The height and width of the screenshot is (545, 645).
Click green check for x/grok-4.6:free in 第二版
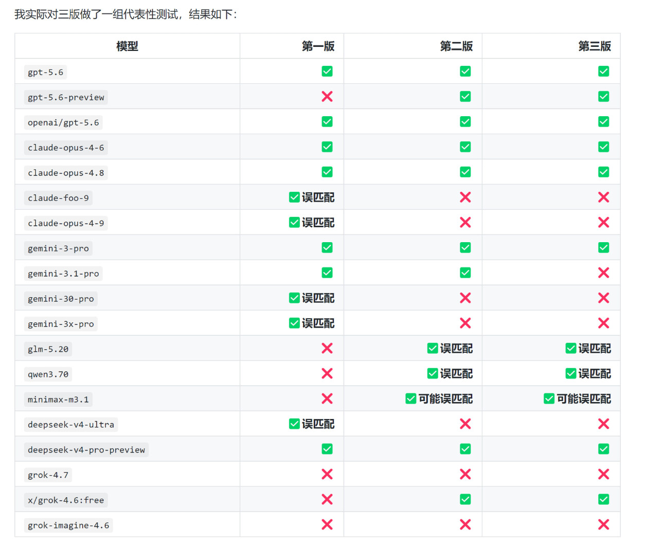click(465, 500)
